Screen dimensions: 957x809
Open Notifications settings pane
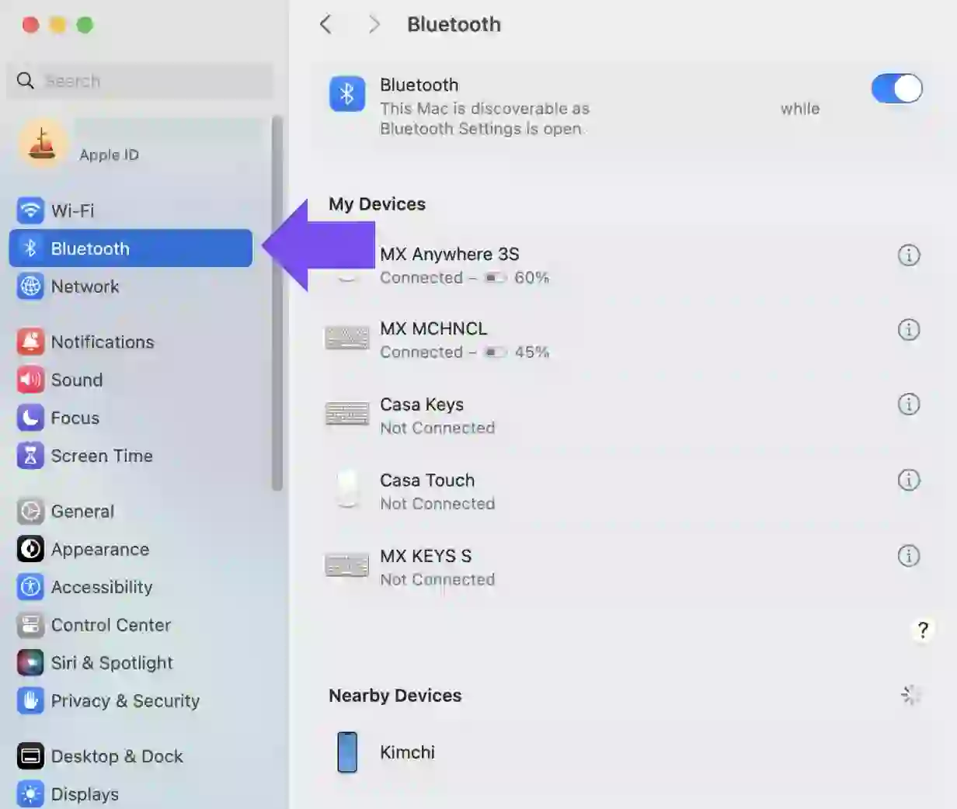point(103,342)
